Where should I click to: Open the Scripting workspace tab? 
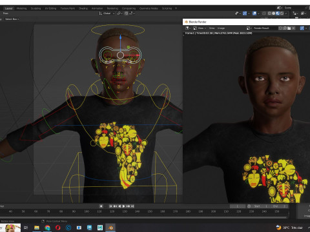pos(167,8)
